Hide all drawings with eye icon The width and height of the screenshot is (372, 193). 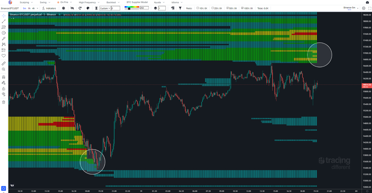[x=4, y=94]
